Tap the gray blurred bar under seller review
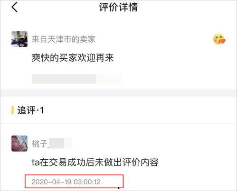237x191 pixels. pyautogui.click(x=77, y=79)
